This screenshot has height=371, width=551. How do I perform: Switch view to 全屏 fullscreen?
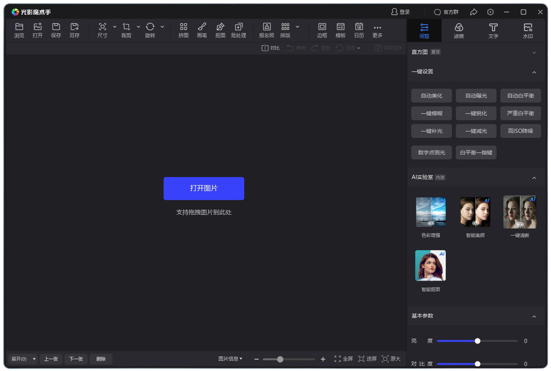[343, 359]
